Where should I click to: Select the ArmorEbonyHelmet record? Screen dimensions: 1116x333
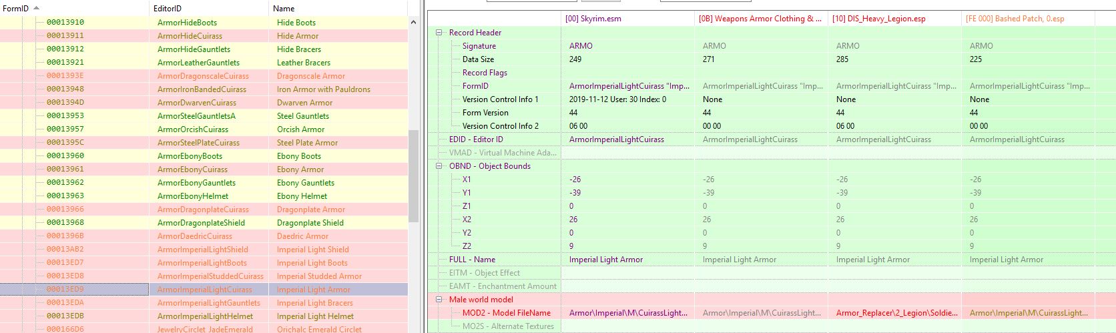coord(204,196)
